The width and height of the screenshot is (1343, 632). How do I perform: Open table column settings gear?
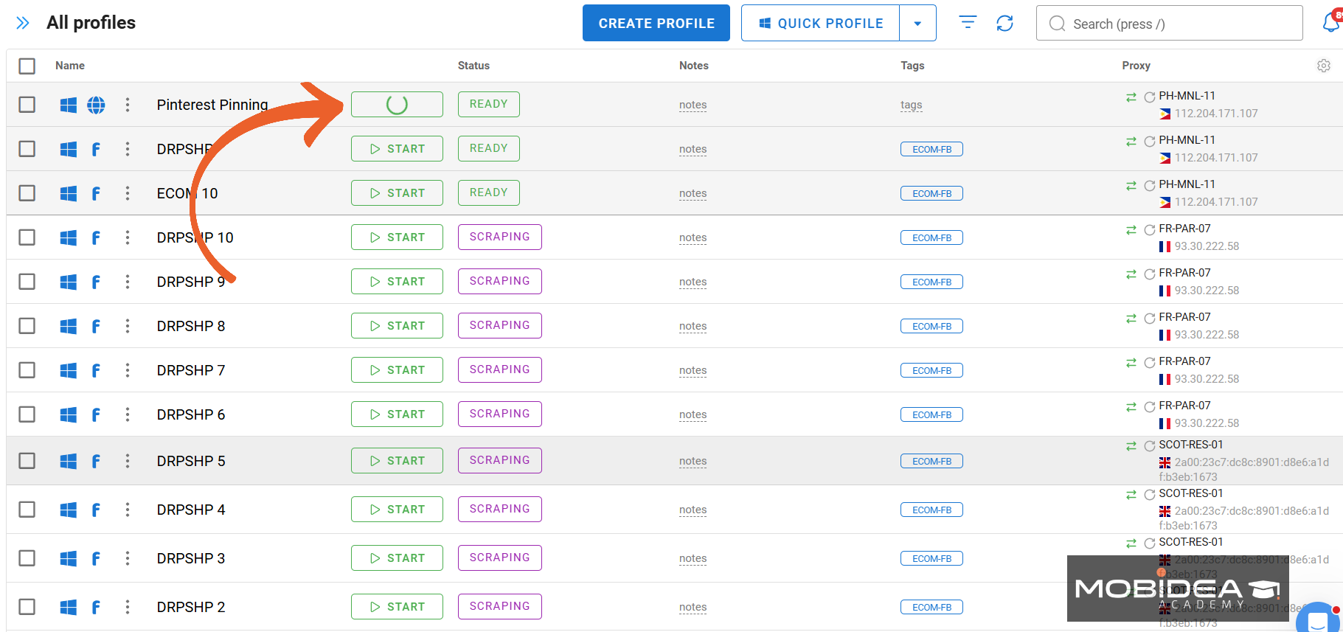[x=1324, y=66]
